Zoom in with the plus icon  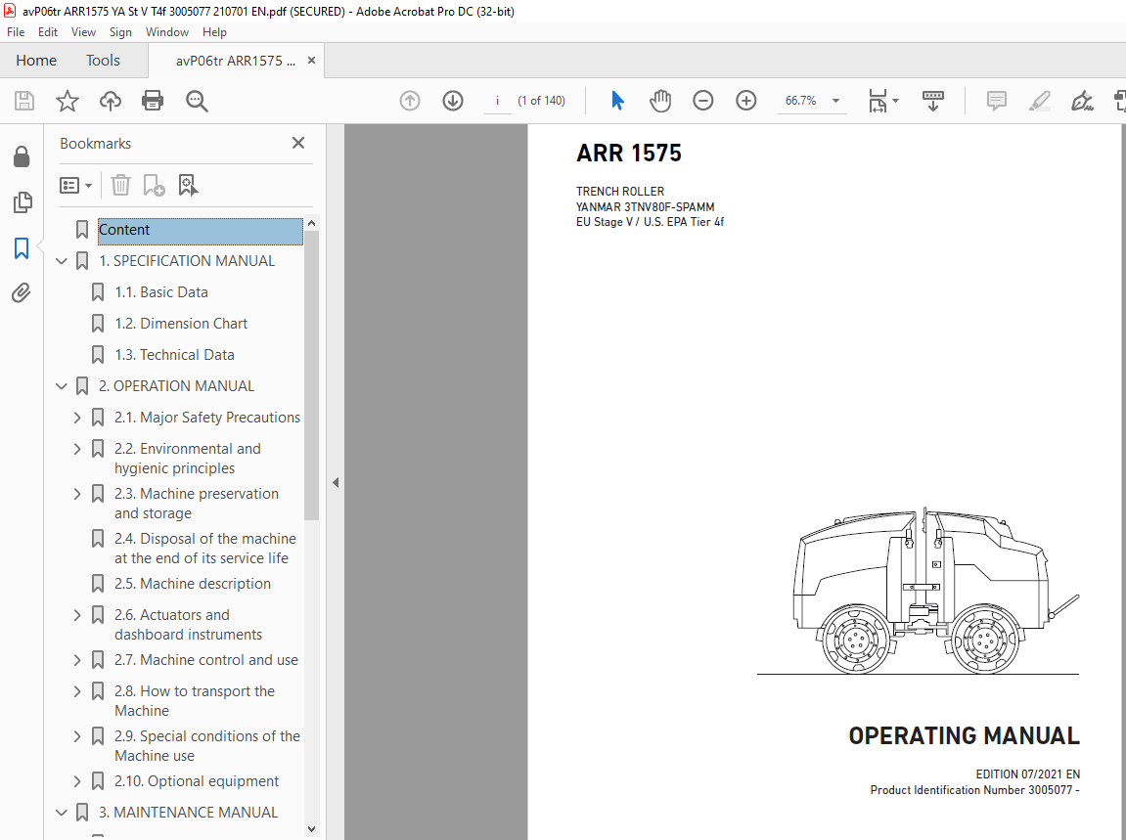(746, 101)
